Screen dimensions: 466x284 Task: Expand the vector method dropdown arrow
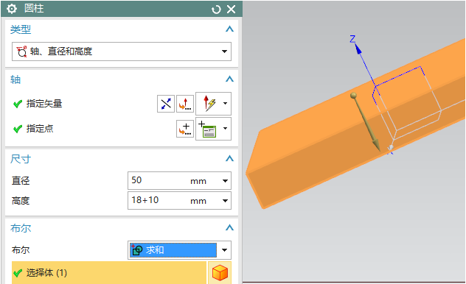click(226, 104)
